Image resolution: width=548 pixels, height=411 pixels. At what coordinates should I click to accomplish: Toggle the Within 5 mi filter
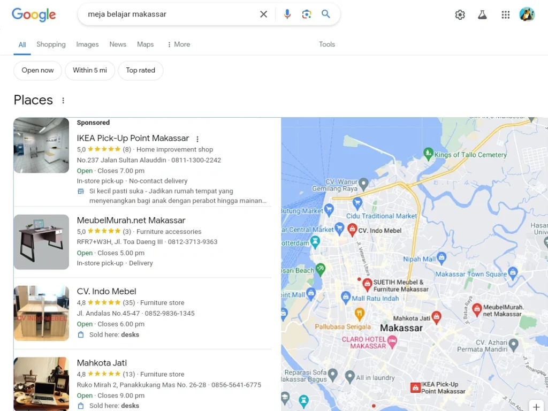pyautogui.click(x=90, y=71)
